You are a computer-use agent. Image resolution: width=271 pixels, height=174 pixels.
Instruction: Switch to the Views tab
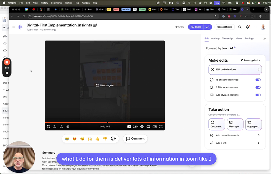coord(239,39)
